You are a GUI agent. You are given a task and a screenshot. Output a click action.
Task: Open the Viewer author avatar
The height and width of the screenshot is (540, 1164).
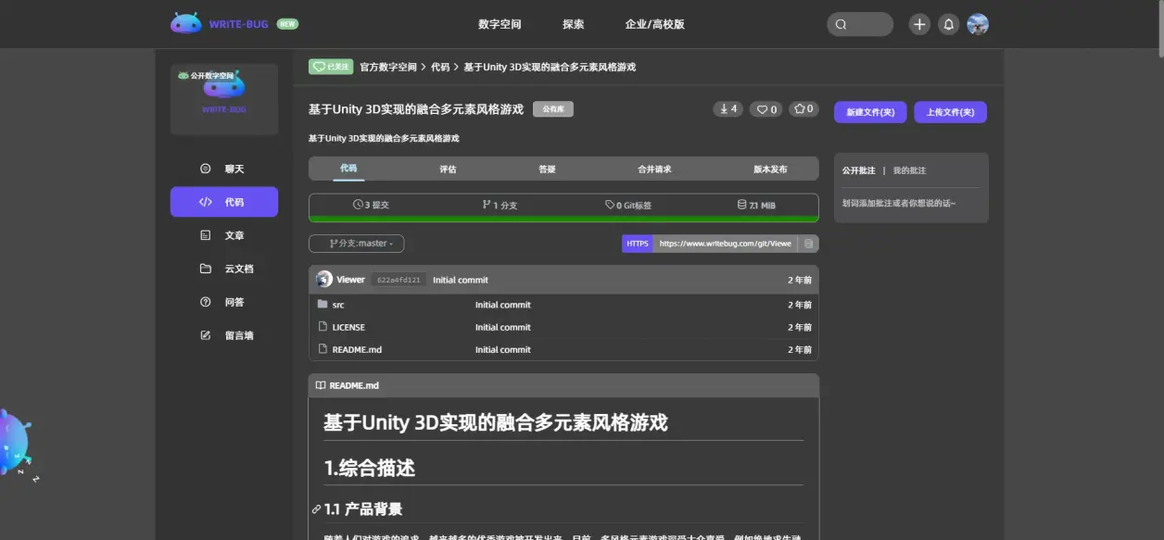(x=323, y=279)
